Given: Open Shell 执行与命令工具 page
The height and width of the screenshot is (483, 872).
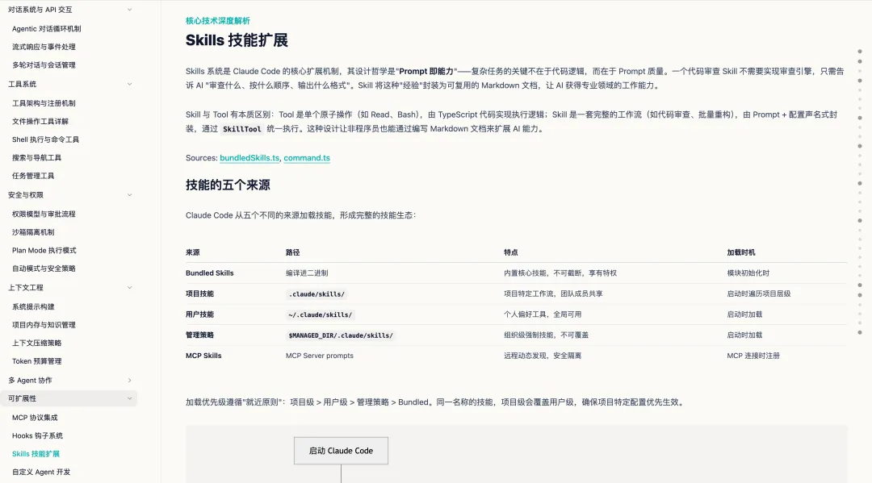Looking at the screenshot, I should coord(45,140).
